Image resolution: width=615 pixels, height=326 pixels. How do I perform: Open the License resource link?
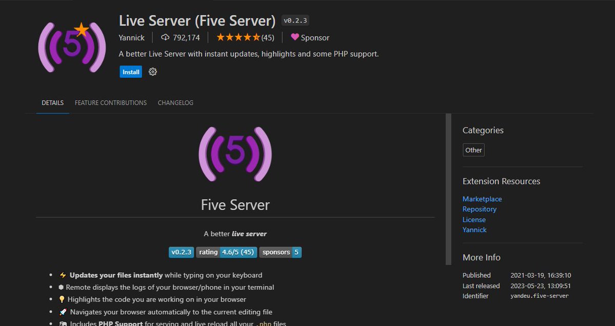pyautogui.click(x=474, y=220)
